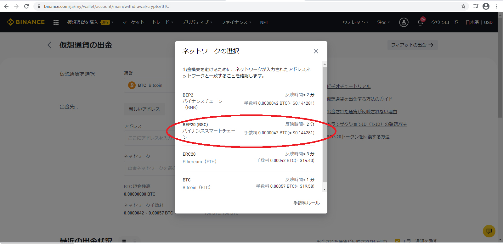
Task: Open the chat support bubble icon
Action: (x=489, y=231)
